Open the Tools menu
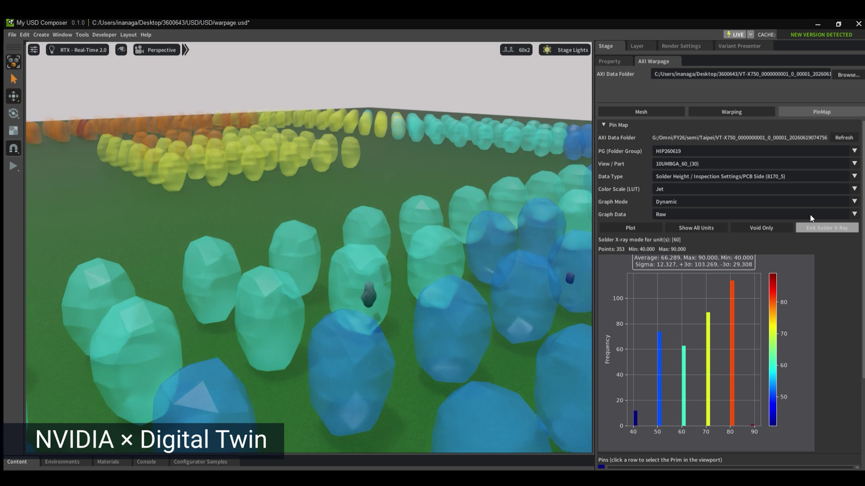The image size is (865, 486). [82, 35]
